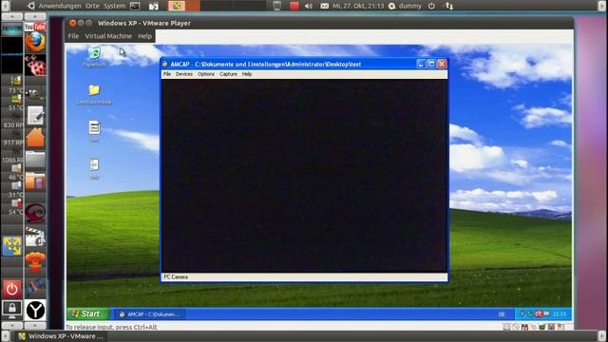Open the orange home folder dock icon
The width and height of the screenshot is (608, 342).
(x=35, y=137)
